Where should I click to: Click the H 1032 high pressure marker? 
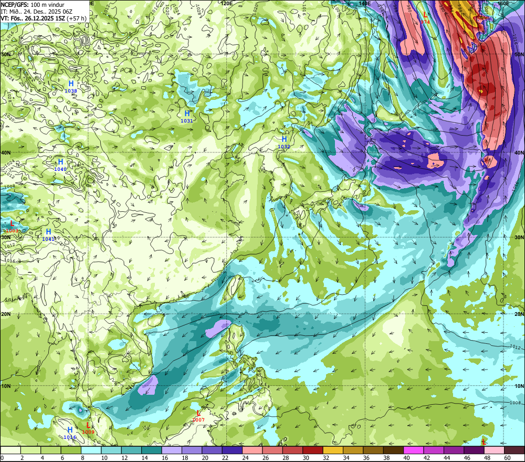click(x=284, y=142)
